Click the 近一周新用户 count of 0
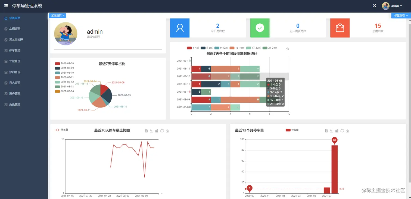Viewport: 411px width, 199px height. [x=298, y=26]
